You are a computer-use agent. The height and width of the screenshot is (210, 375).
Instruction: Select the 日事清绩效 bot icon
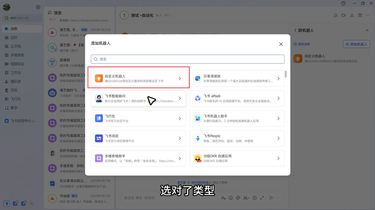(x=198, y=78)
